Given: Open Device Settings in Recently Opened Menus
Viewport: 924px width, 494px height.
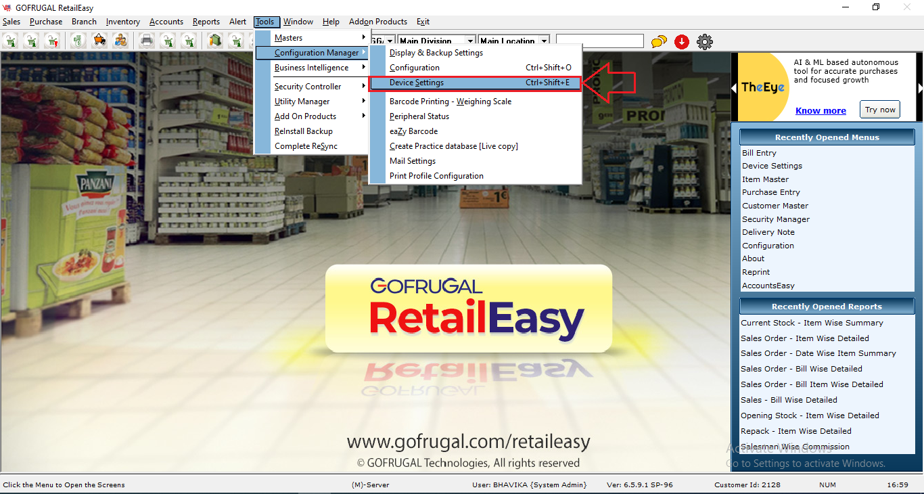Looking at the screenshot, I should (x=772, y=166).
